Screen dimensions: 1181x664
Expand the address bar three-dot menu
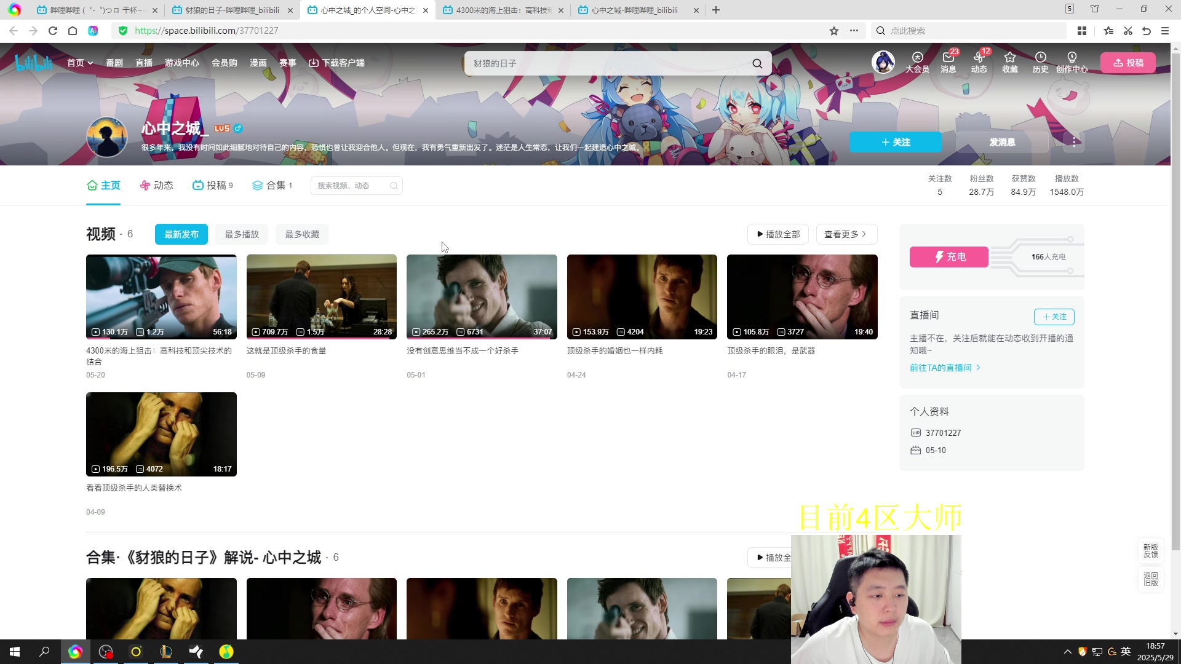(854, 31)
